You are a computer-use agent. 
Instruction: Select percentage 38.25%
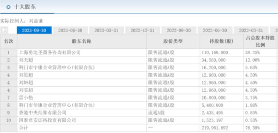click(253, 53)
